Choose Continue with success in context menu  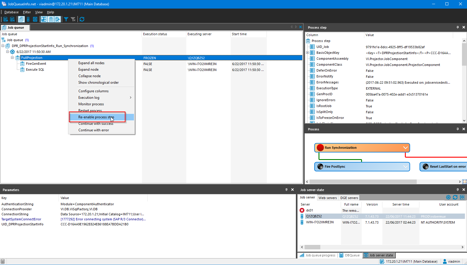(96, 124)
